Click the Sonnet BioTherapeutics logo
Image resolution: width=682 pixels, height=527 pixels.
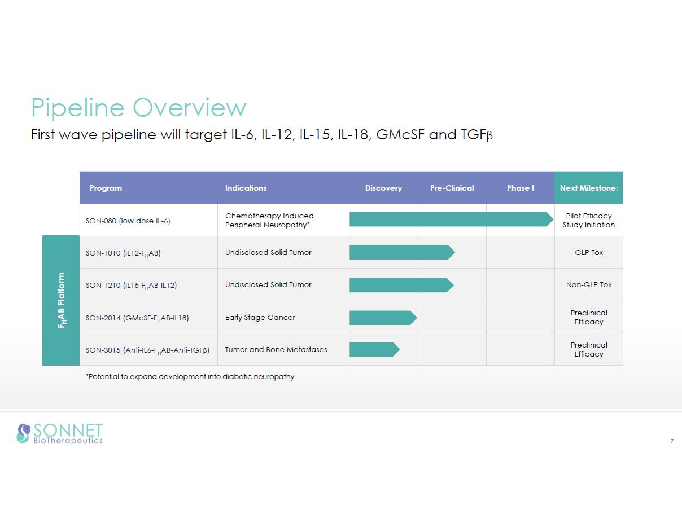click(60, 434)
